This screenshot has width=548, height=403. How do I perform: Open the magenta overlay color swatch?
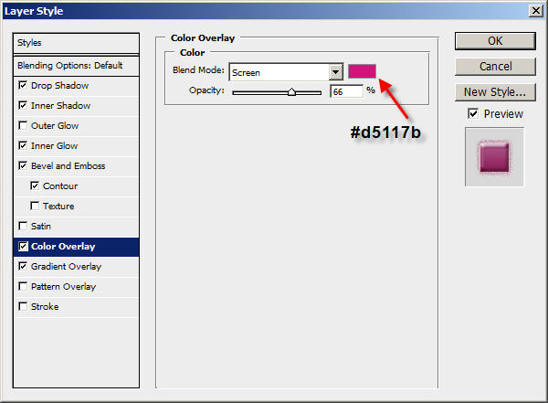[362, 71]
